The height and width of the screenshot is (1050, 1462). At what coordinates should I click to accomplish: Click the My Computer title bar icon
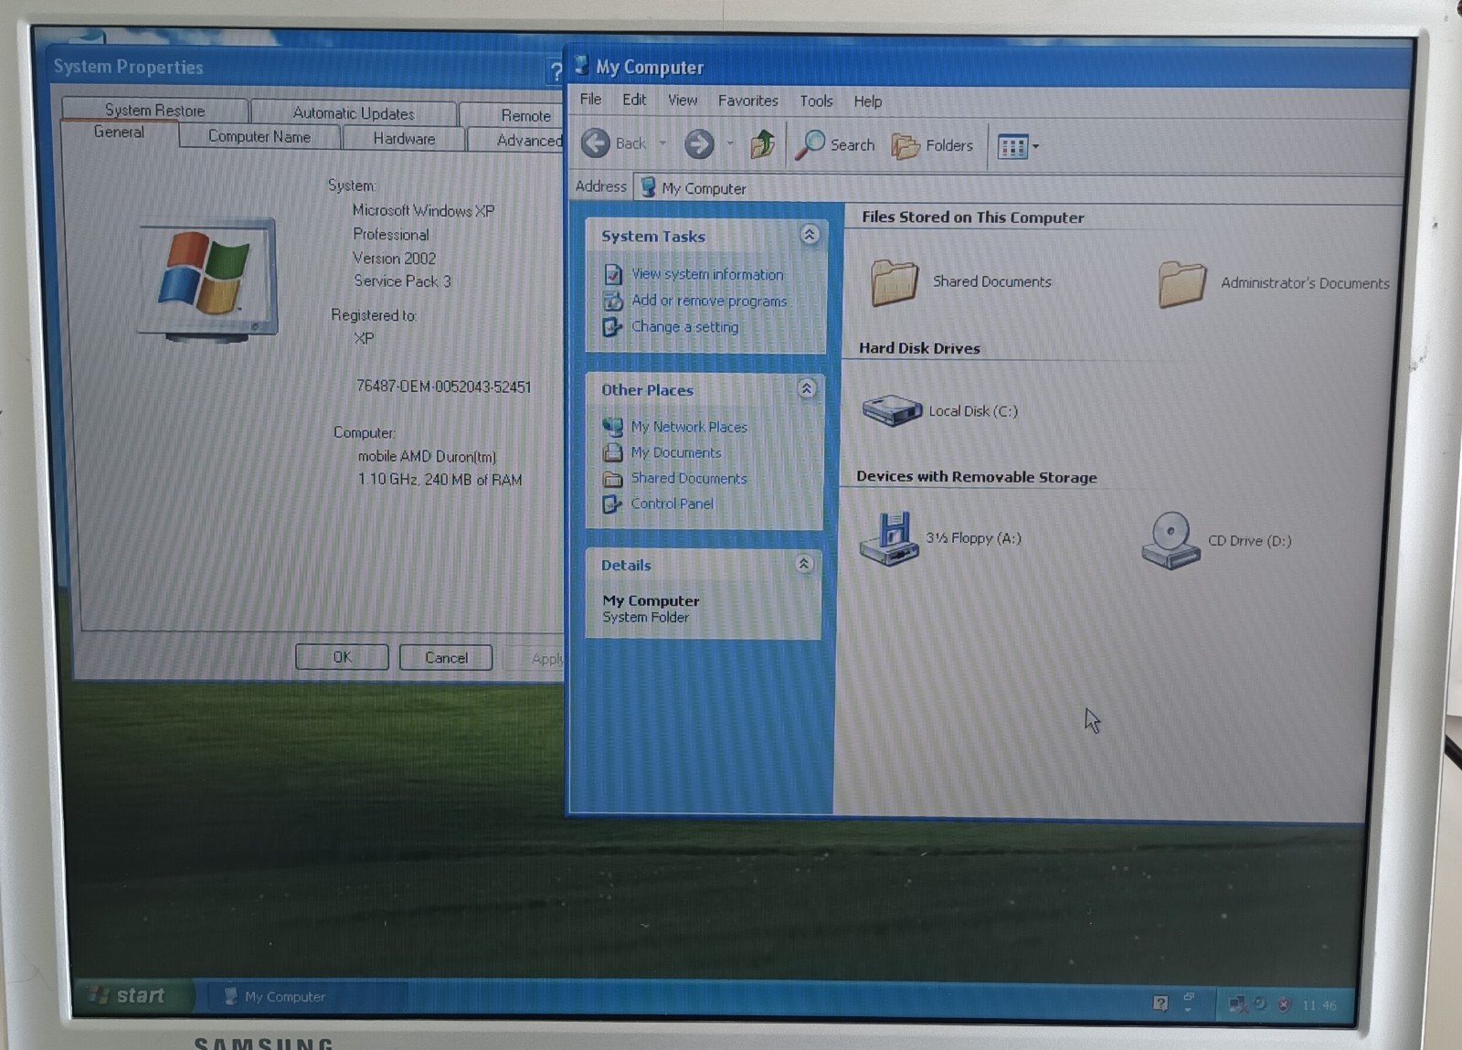point(582,65)
